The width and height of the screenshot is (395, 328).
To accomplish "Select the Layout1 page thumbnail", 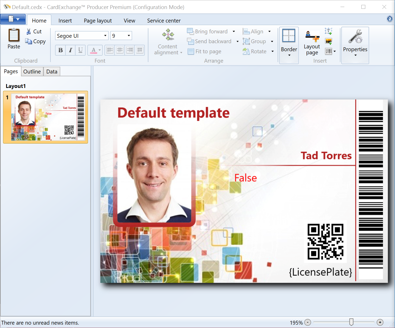I will (x=45, y=117).
